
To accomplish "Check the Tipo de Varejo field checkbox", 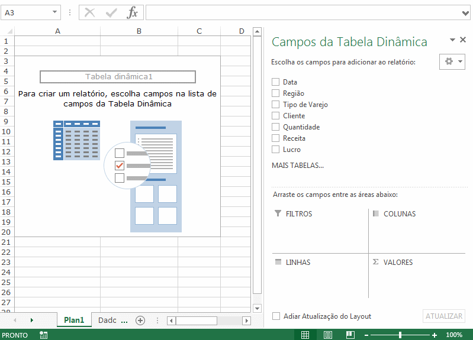I will [x=275, y=104].
